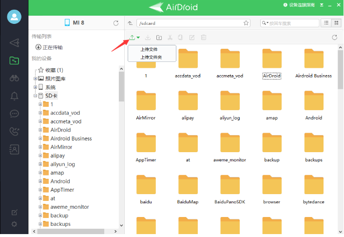Expand the alipay tree folder
The image size is (344, 237).
coord(40,156)
